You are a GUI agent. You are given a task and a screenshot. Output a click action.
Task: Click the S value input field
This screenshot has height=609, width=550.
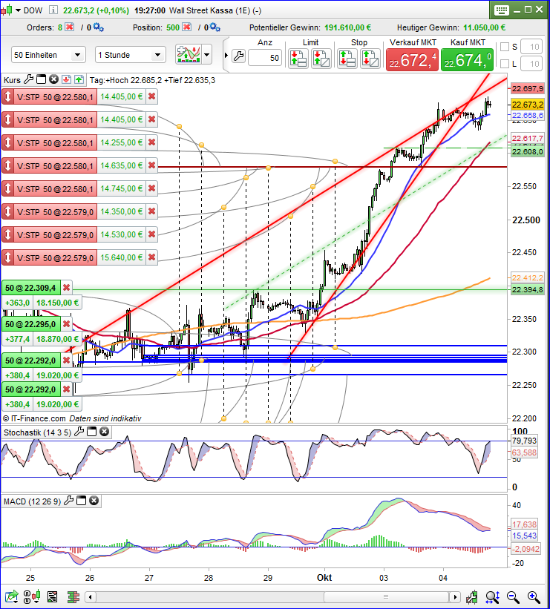tap(531, 47)
